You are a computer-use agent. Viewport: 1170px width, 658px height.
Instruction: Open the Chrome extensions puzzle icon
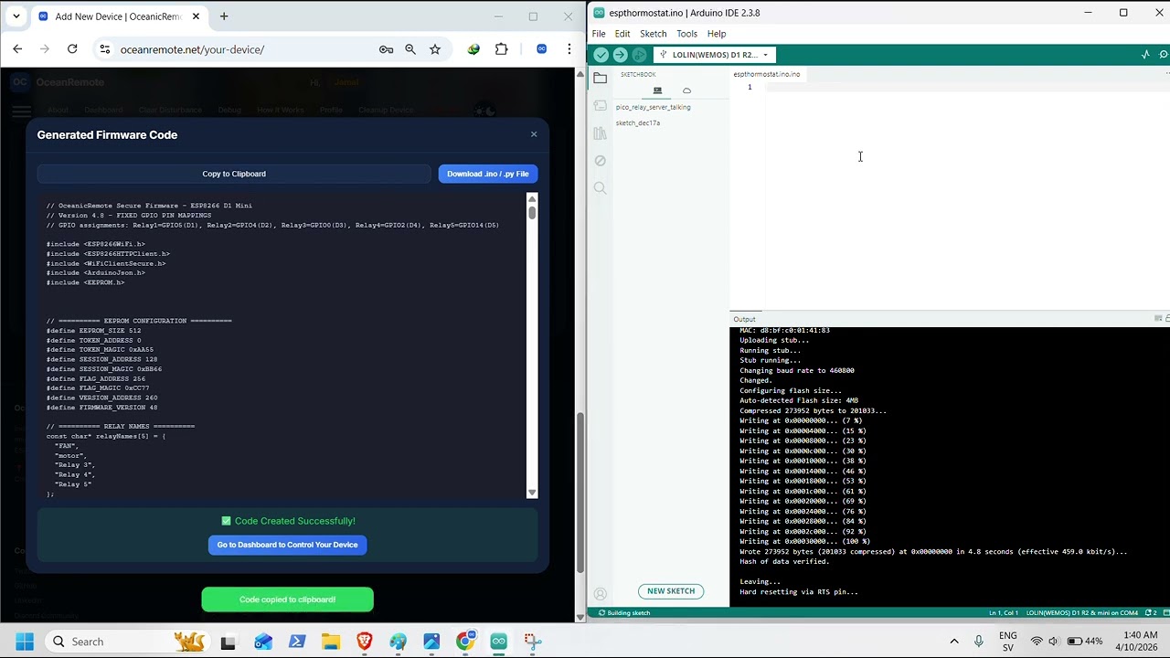click(x=501, y=49)
